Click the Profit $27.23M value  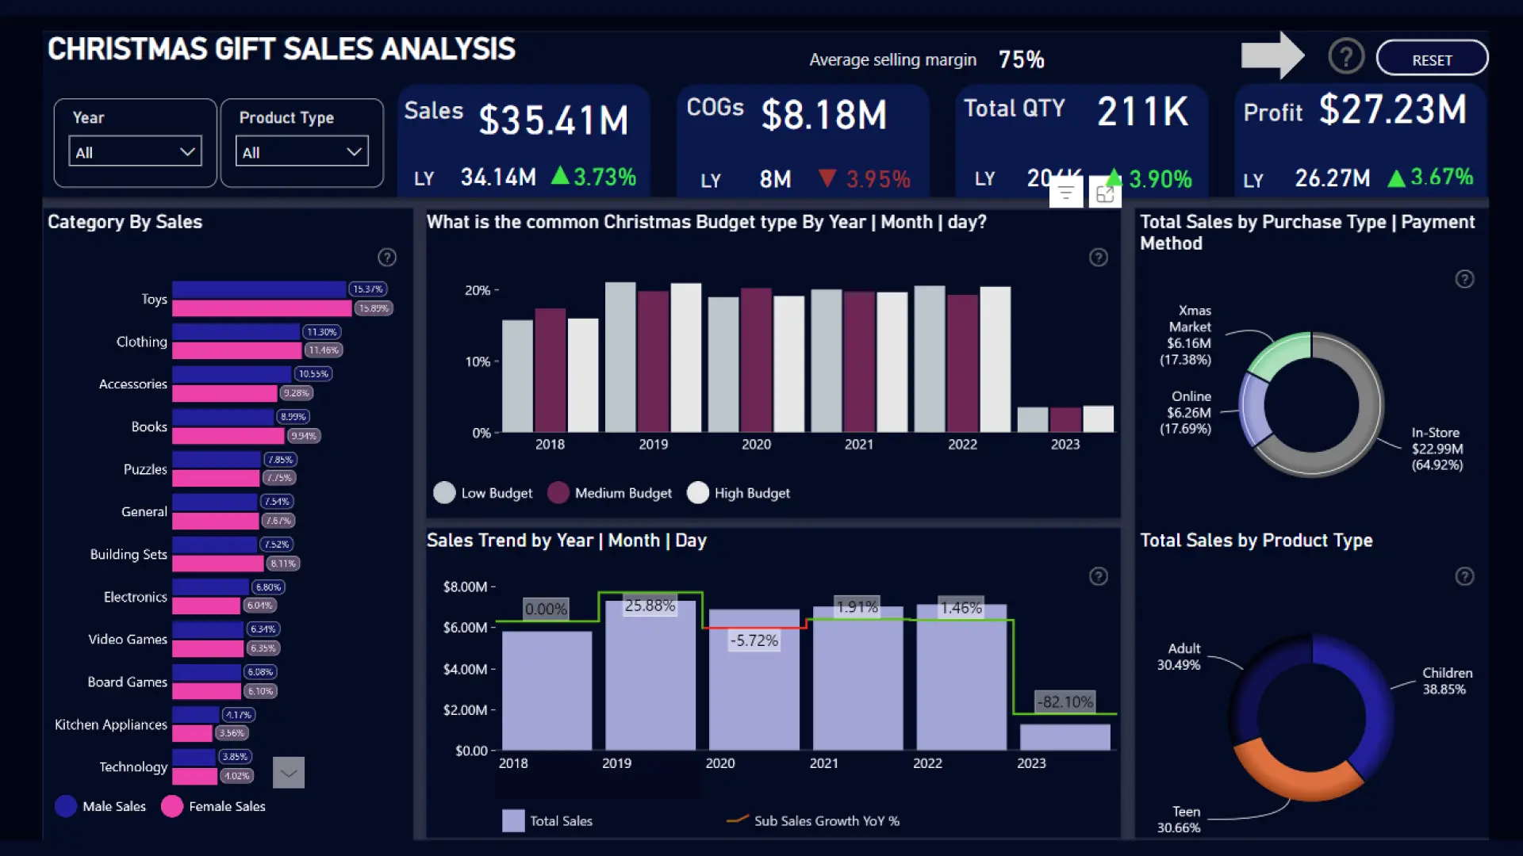tap(1393, 109)
